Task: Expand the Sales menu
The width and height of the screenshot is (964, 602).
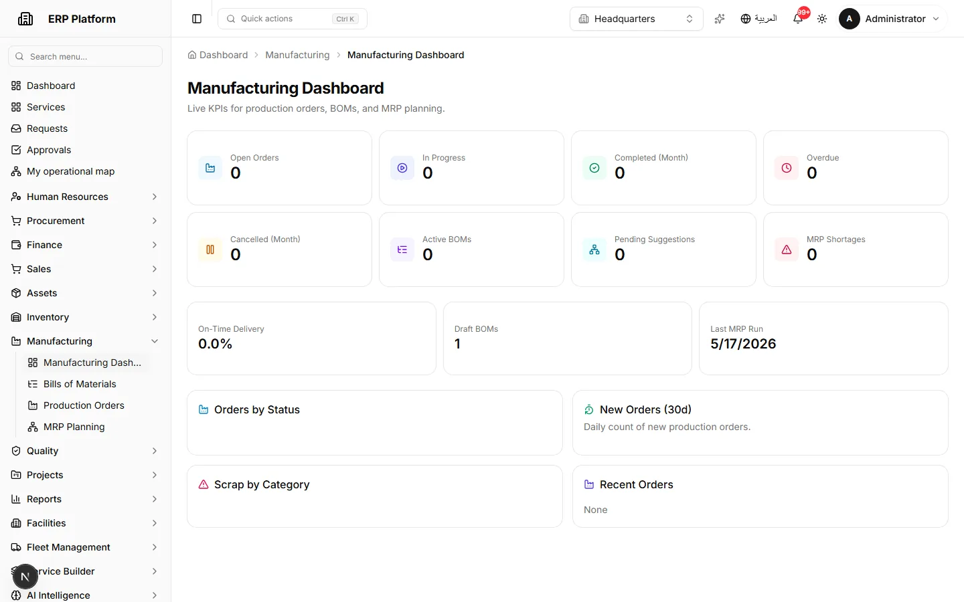Action: pos(86,269)
